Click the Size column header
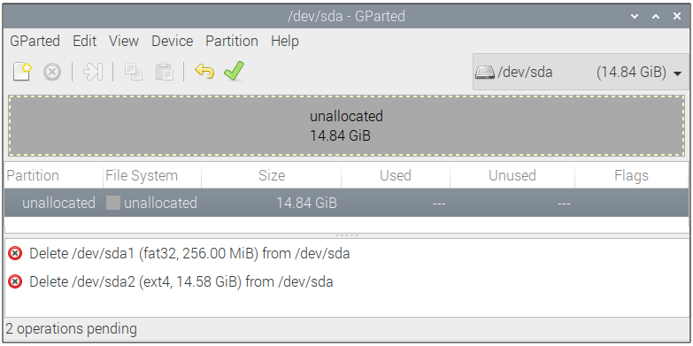Screen dimensions: 693x346 point(272,175)
